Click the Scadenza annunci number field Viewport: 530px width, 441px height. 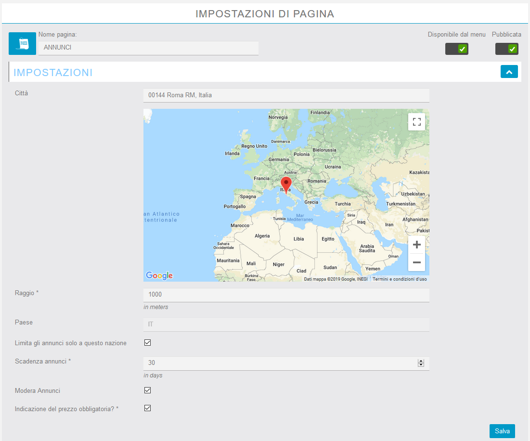[286, 363]
